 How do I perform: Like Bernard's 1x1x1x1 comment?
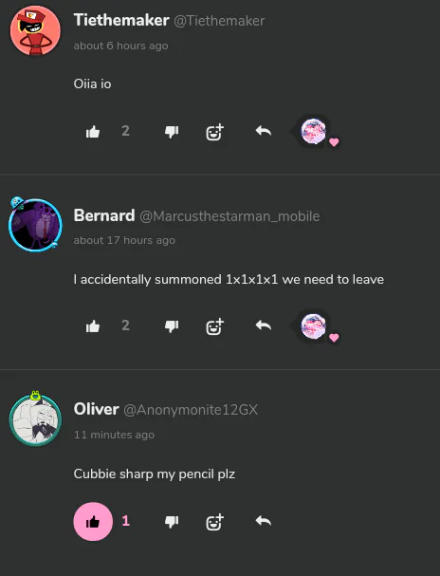[x=93, y=326]
